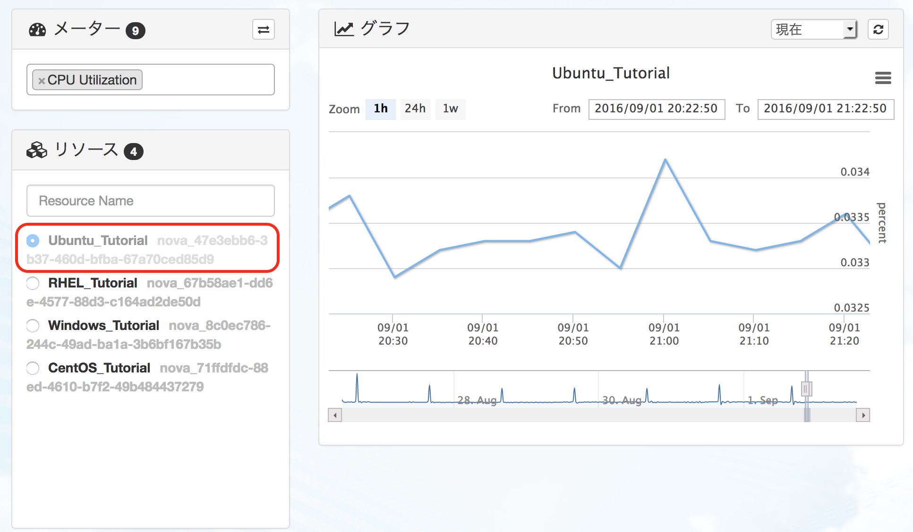Click the meter count badge 9
The width and height of the screenshot is (913, 532).
pos(135,31)
